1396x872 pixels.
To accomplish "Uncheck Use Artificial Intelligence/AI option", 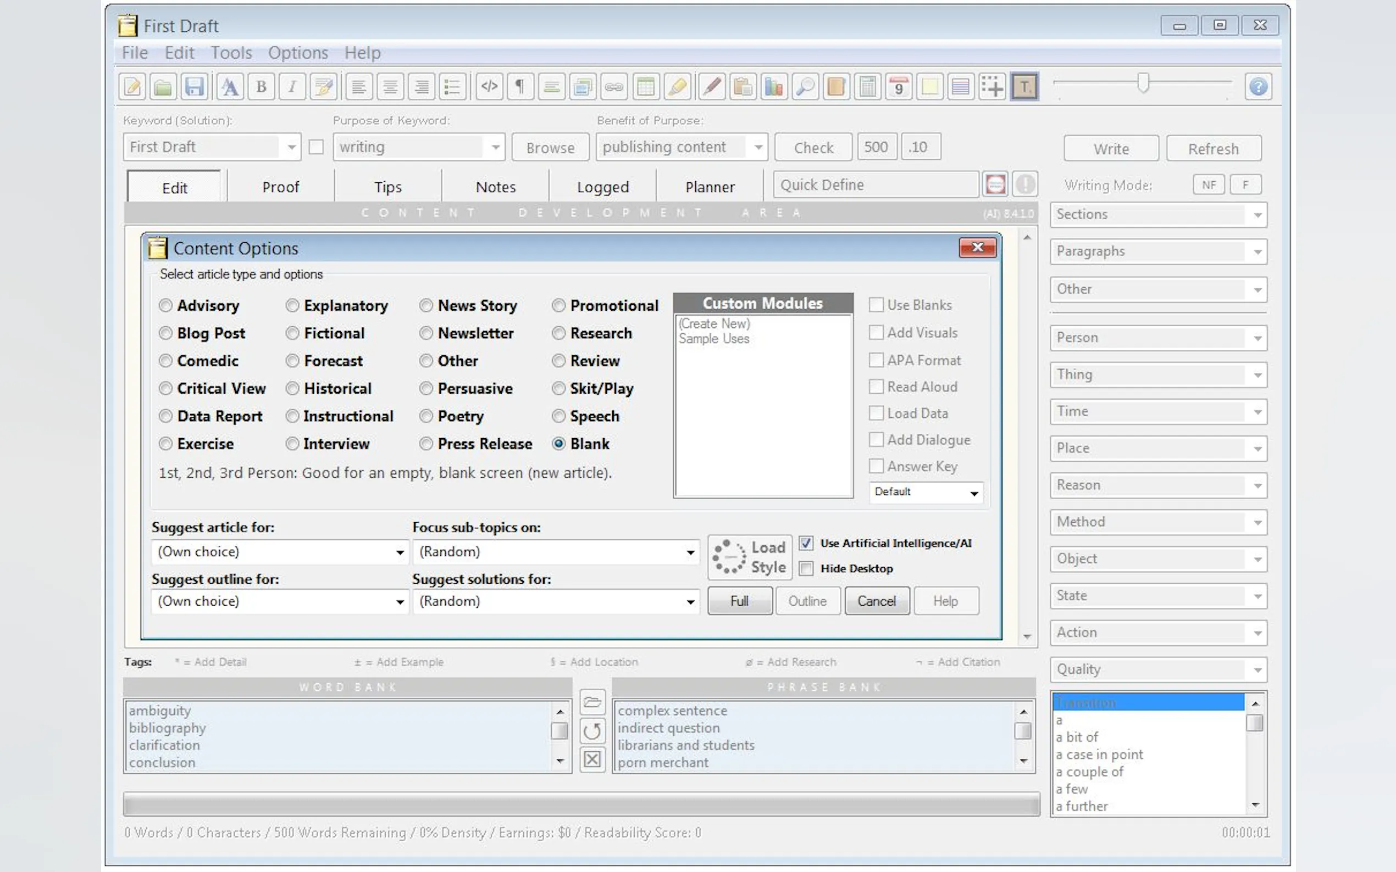I will [806, 543].
